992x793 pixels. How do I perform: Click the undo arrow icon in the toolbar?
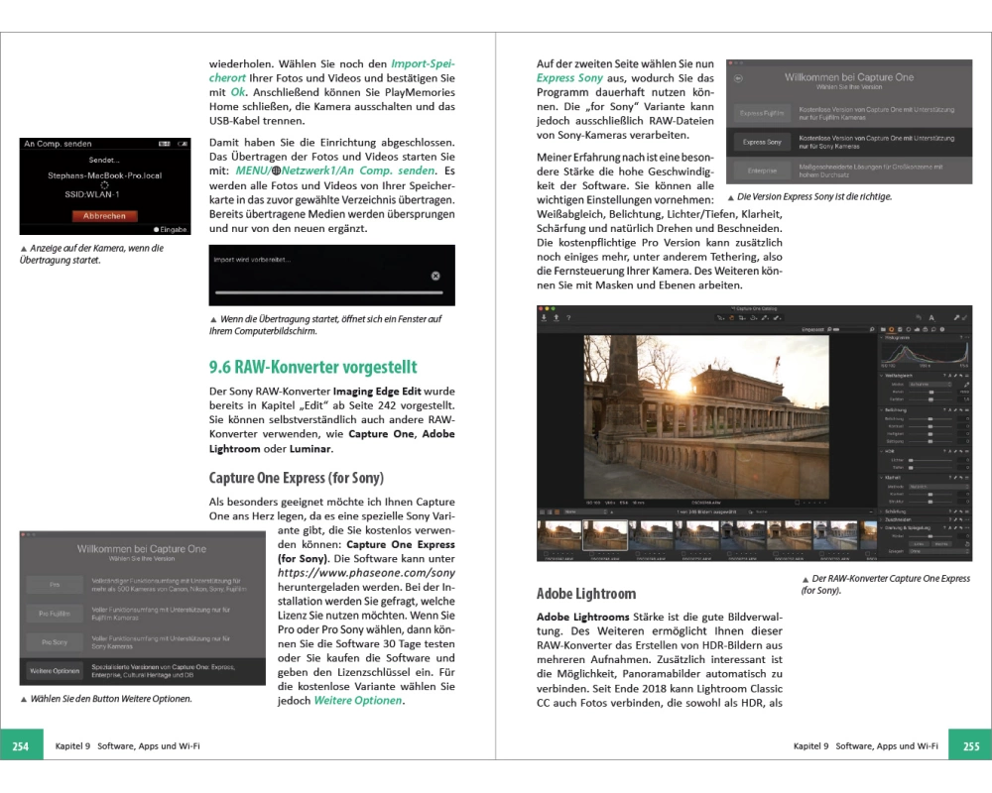[919, 317]
